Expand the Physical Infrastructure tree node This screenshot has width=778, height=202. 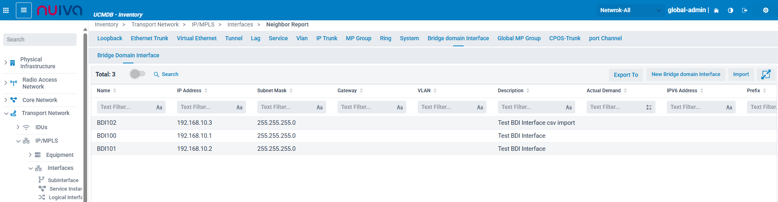6,63
